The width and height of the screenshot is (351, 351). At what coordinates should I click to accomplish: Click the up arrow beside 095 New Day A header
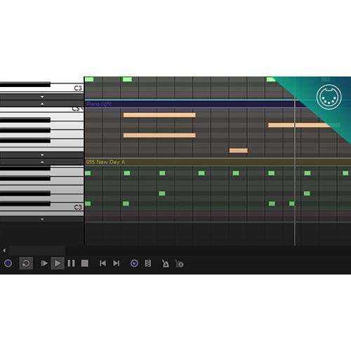pos(42,161)
